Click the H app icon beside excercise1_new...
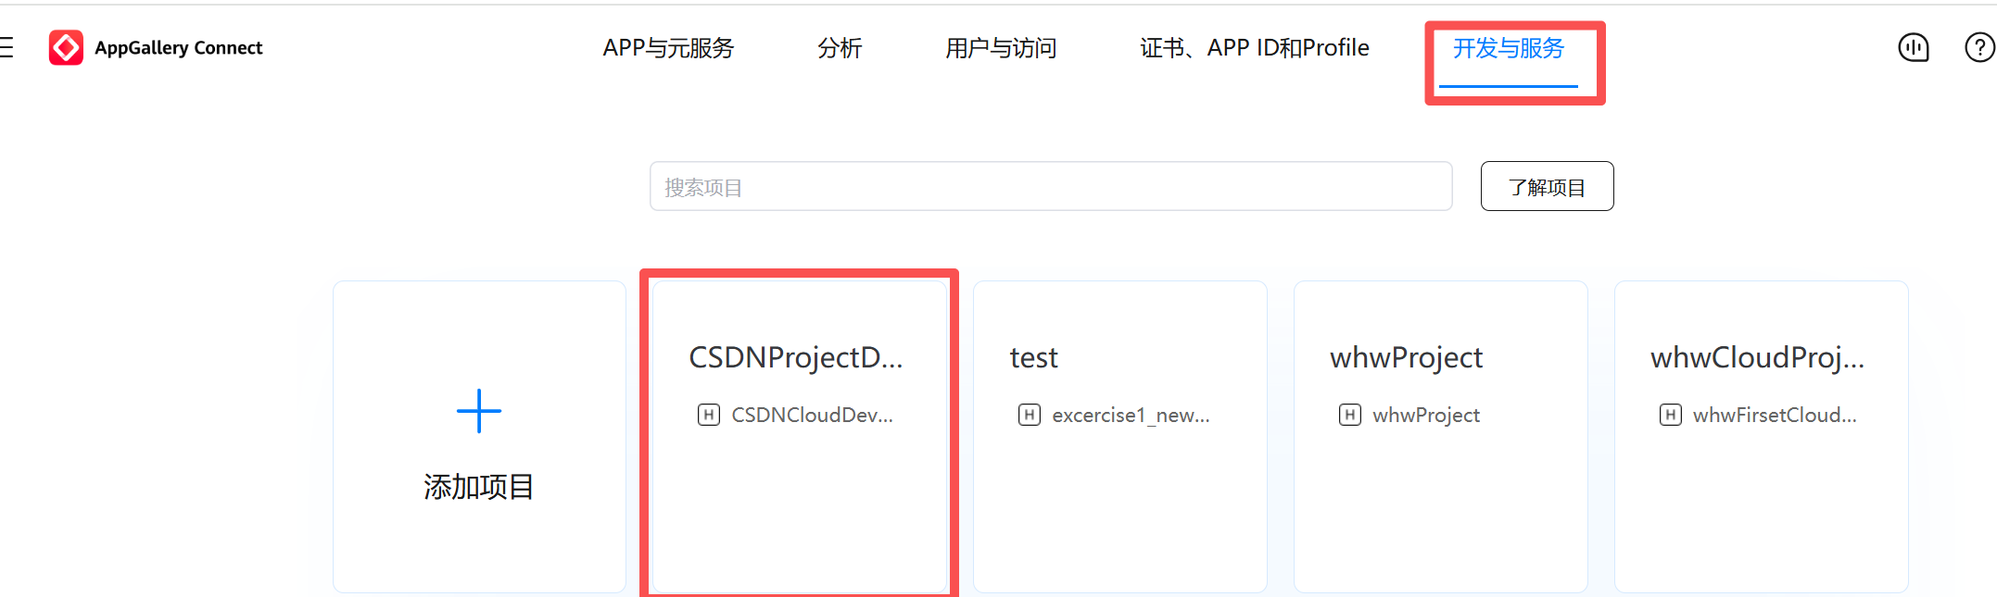The width and height of the screenshot is (1997, 597). pos(1030,415)
